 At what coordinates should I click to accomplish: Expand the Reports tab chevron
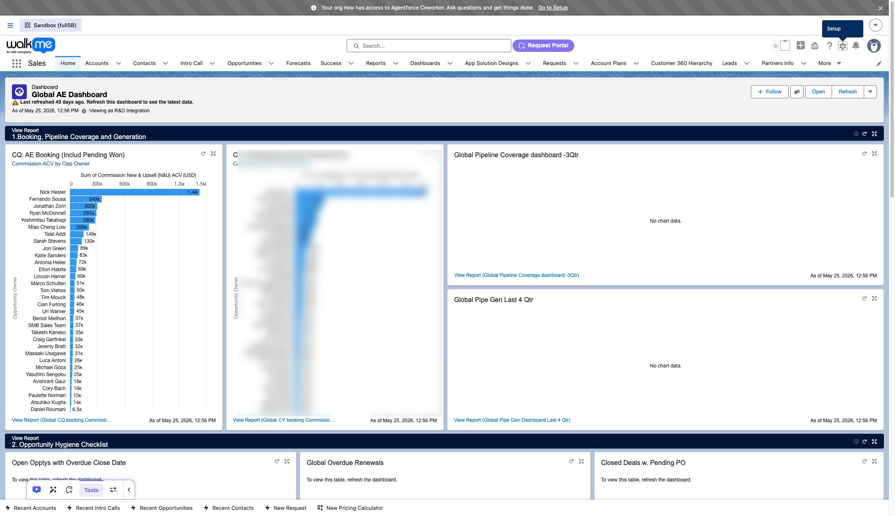click(396, 63)
